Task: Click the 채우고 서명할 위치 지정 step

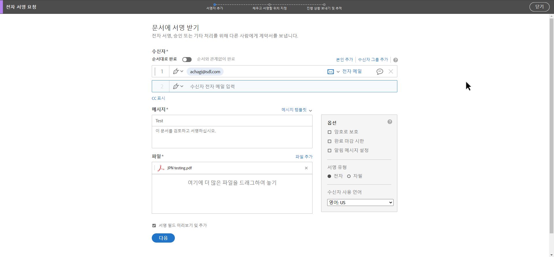Action: point(269,7)
